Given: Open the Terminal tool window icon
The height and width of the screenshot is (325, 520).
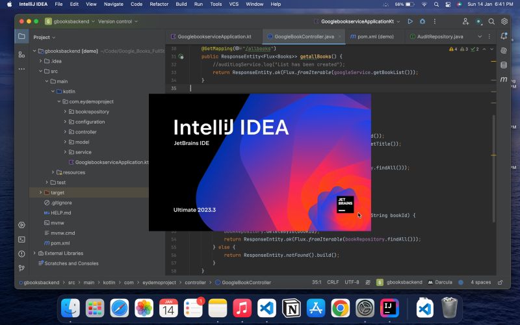Looking at the screenshot, I should (21, 239).
